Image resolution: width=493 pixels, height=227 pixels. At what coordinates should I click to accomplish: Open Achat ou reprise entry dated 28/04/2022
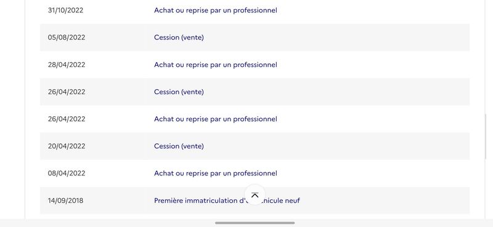tap(215, 65)
